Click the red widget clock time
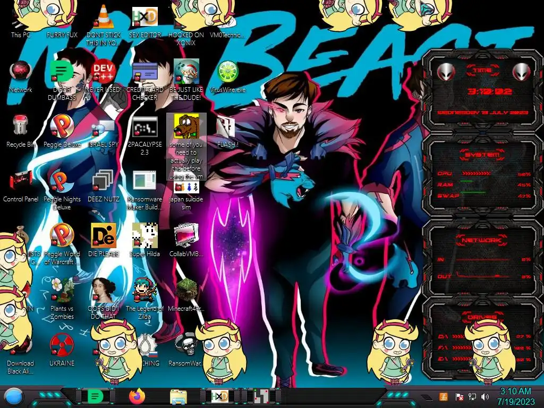 point(489,91)
